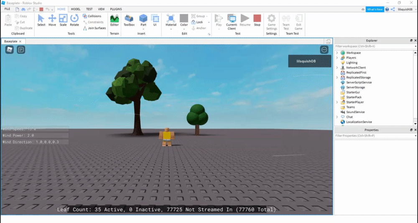Screen dimensions: 418x223
Task: Open the Part dropdown arrow
Action: click(143, 29)
